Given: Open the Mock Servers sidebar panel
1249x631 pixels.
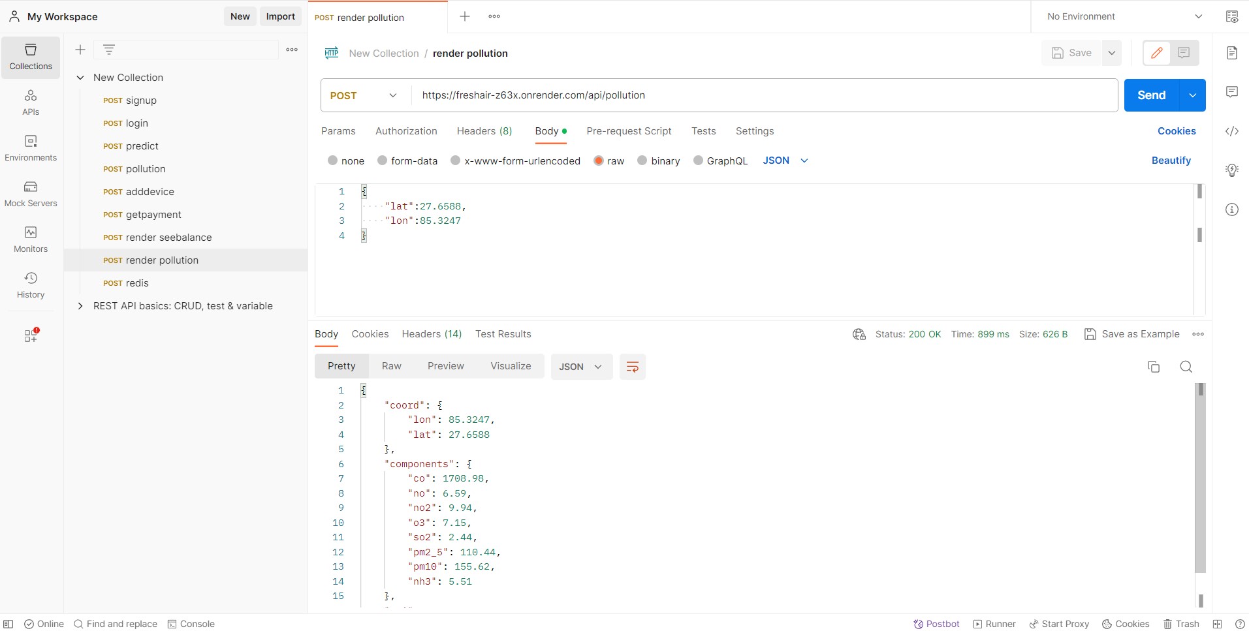Looking at the screenshot, I should [31, 194].
